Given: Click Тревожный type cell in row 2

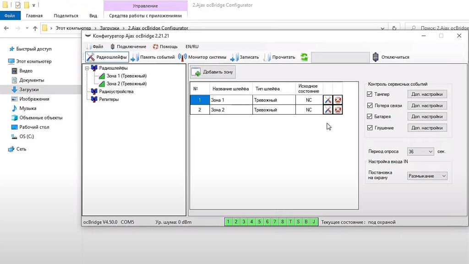Looking at the screenshot, I should [x=274, y=110].
